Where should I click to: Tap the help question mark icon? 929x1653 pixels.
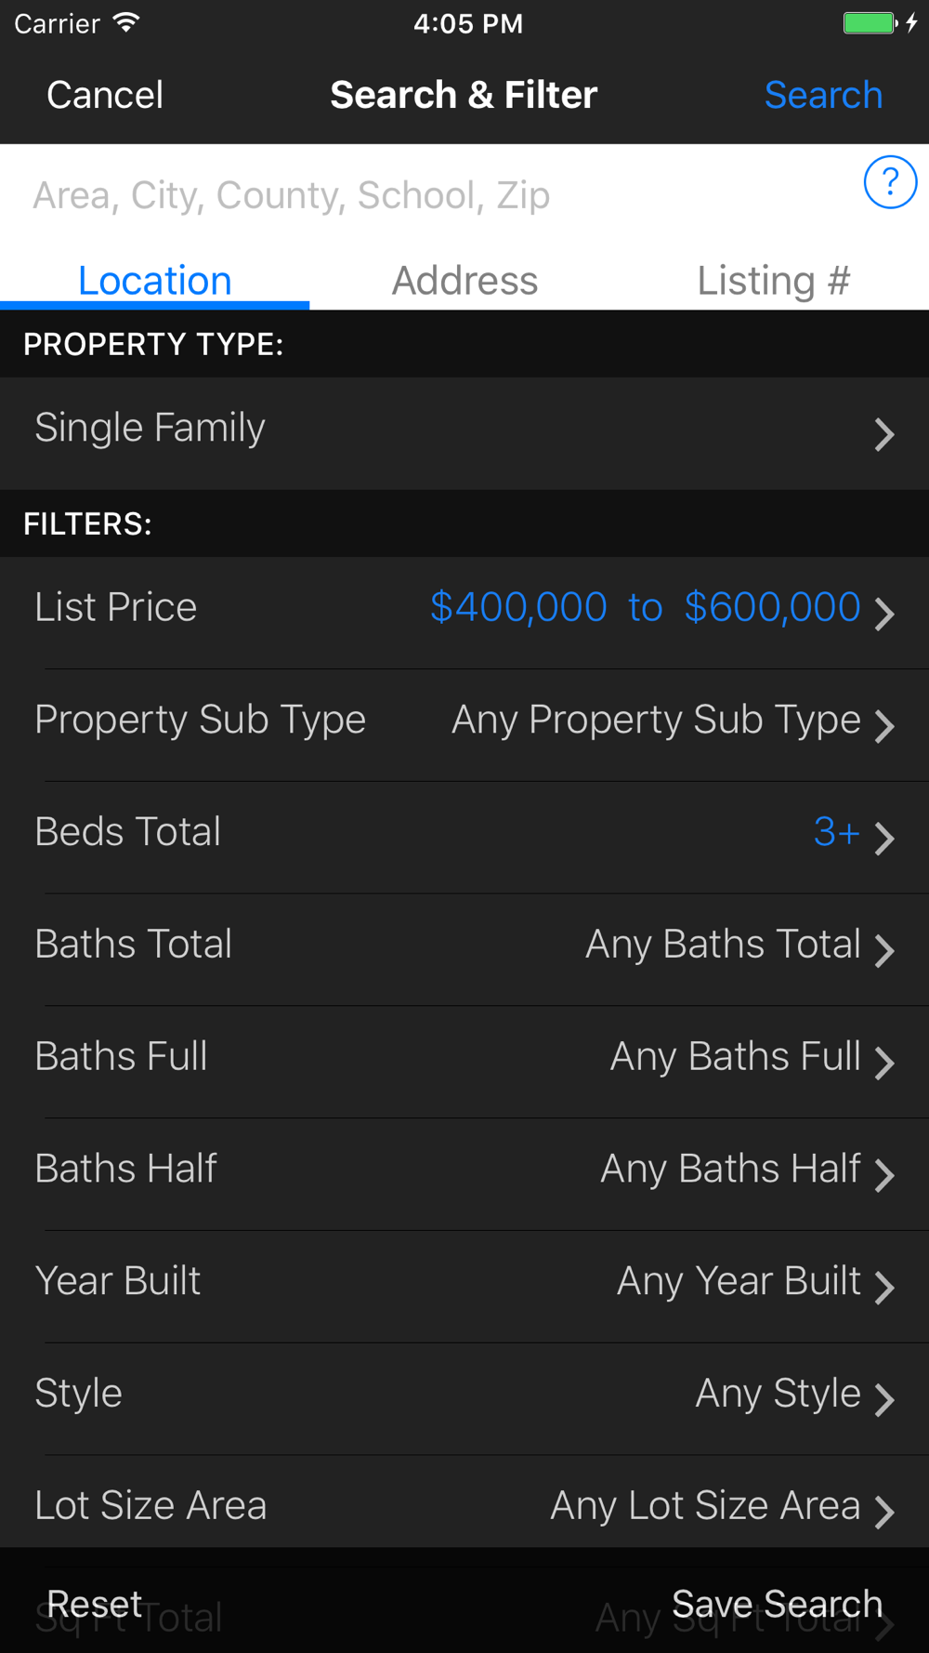(x=890, y=182)
